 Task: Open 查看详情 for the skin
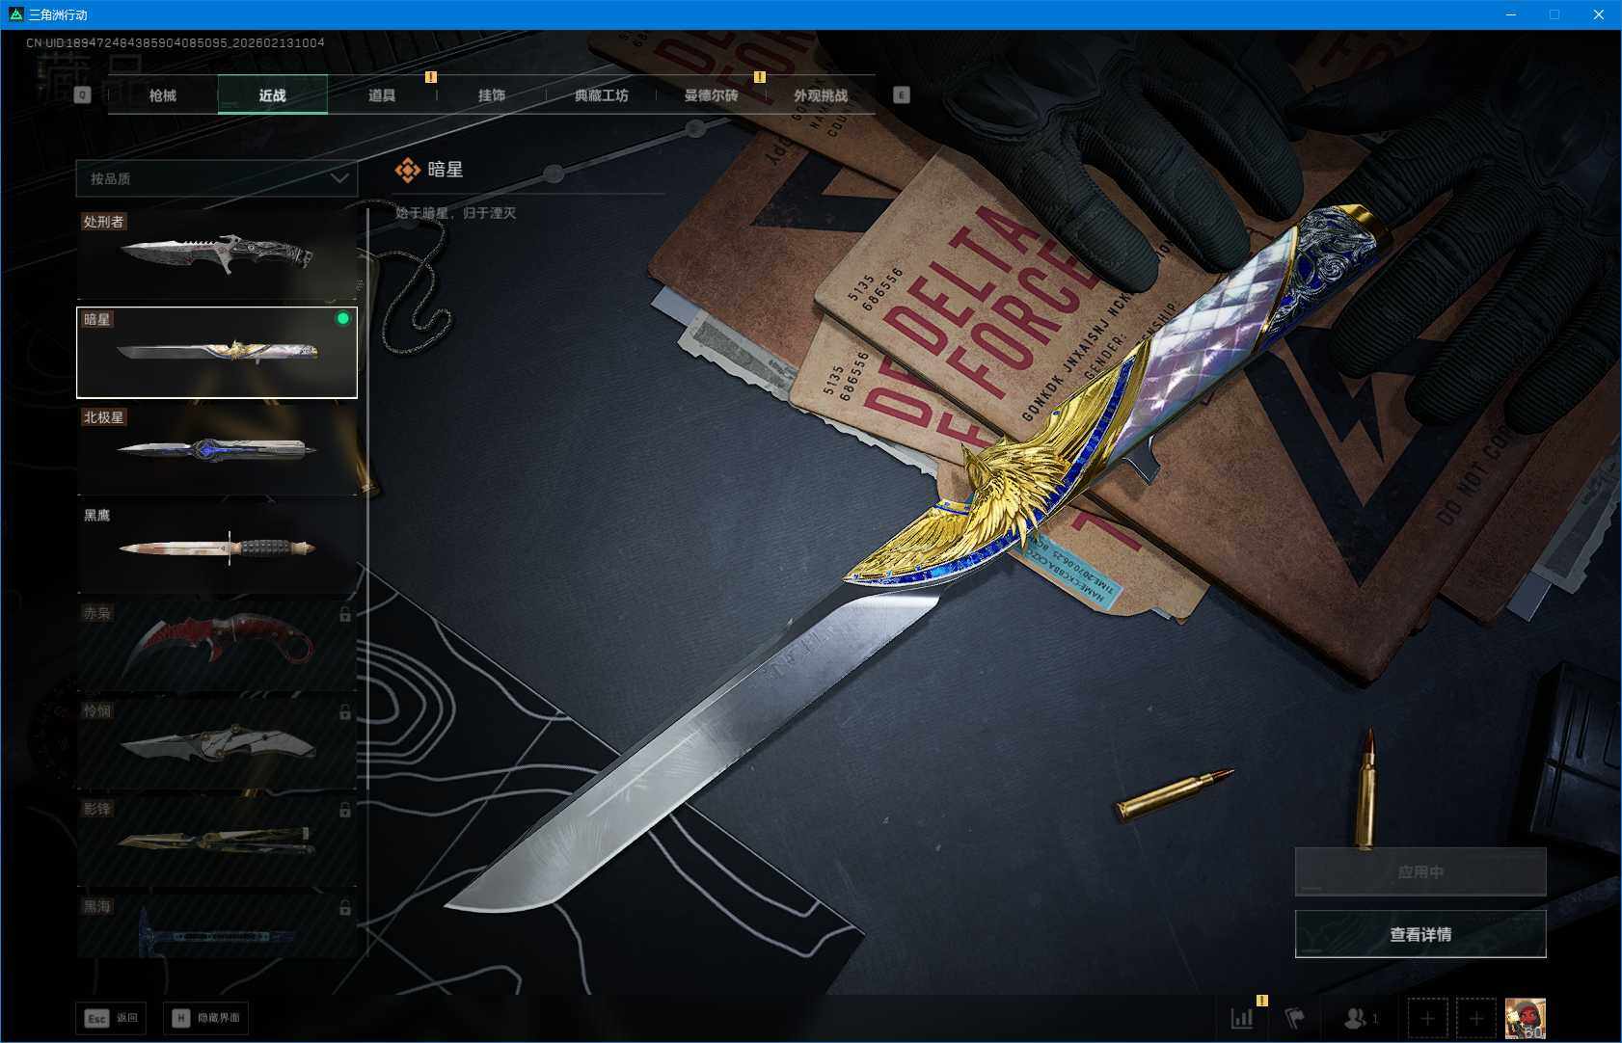coord(1420,934)
